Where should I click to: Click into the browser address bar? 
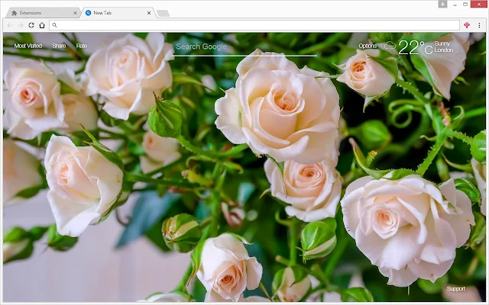[x=254, y=25]
